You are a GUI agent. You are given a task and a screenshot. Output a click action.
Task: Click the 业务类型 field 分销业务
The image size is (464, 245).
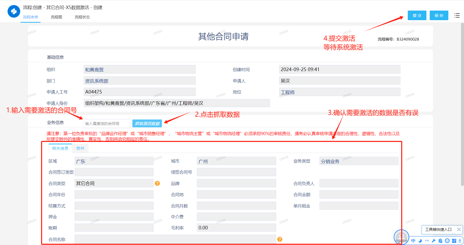(x=359, y=161)
